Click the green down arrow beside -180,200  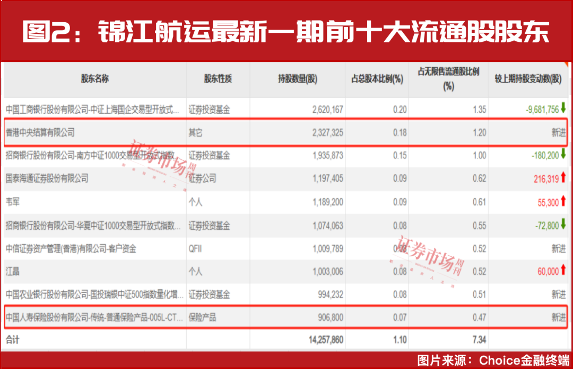tap(563, 154)
